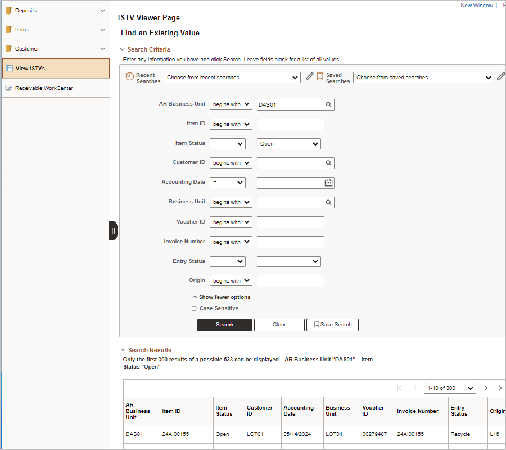Click the edit pencil beside Recent Searches
This screenshot has width=506, height=450.
pyautogui.click(x=309, y=76)
